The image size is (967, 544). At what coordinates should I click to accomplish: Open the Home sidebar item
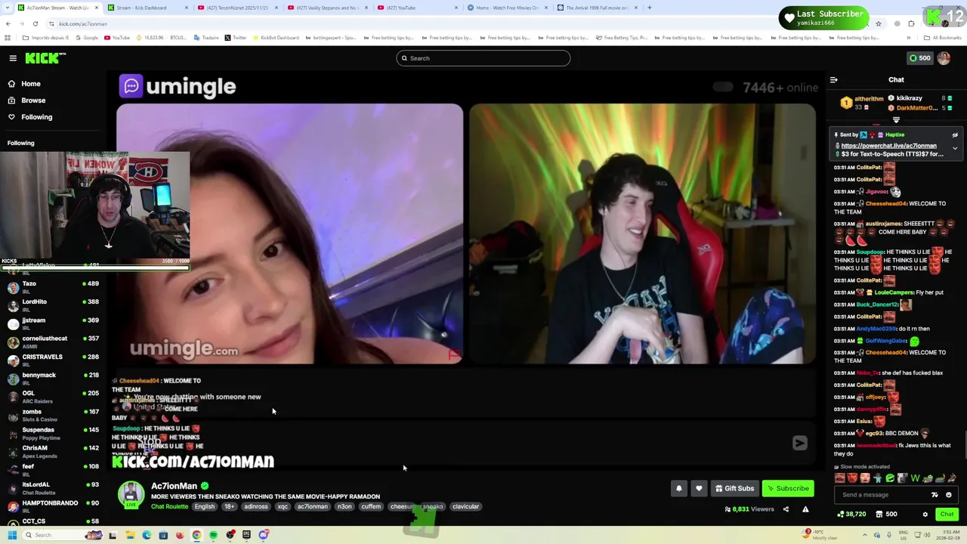click(x=31, y=84)
